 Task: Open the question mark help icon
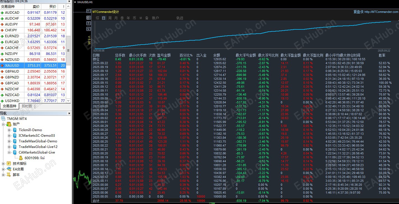(89, 23)
